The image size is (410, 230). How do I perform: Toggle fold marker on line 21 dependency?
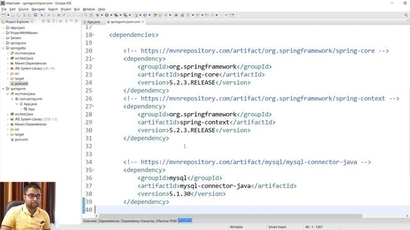point(94,59)
